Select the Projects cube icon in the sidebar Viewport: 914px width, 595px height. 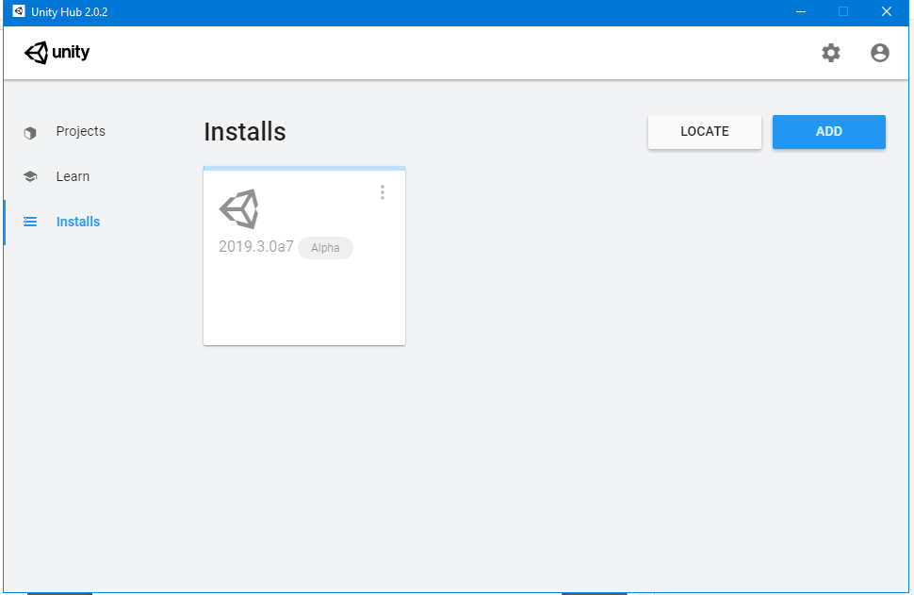click(x=29, y=131)
